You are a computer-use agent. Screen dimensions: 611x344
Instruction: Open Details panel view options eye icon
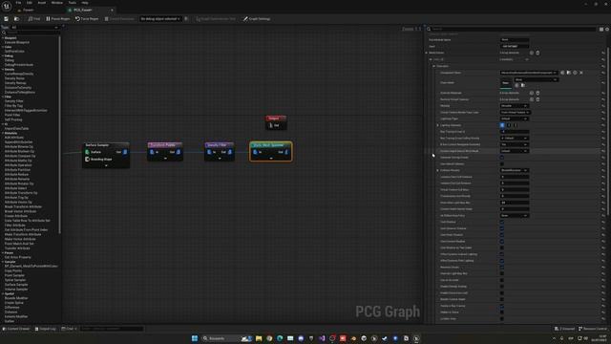tap(607, 29)
